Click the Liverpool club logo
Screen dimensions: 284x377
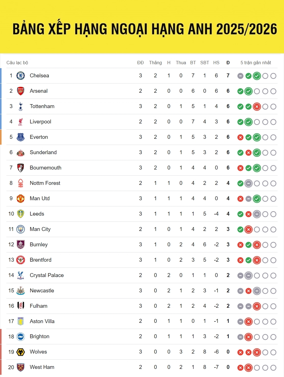[21, 122]
